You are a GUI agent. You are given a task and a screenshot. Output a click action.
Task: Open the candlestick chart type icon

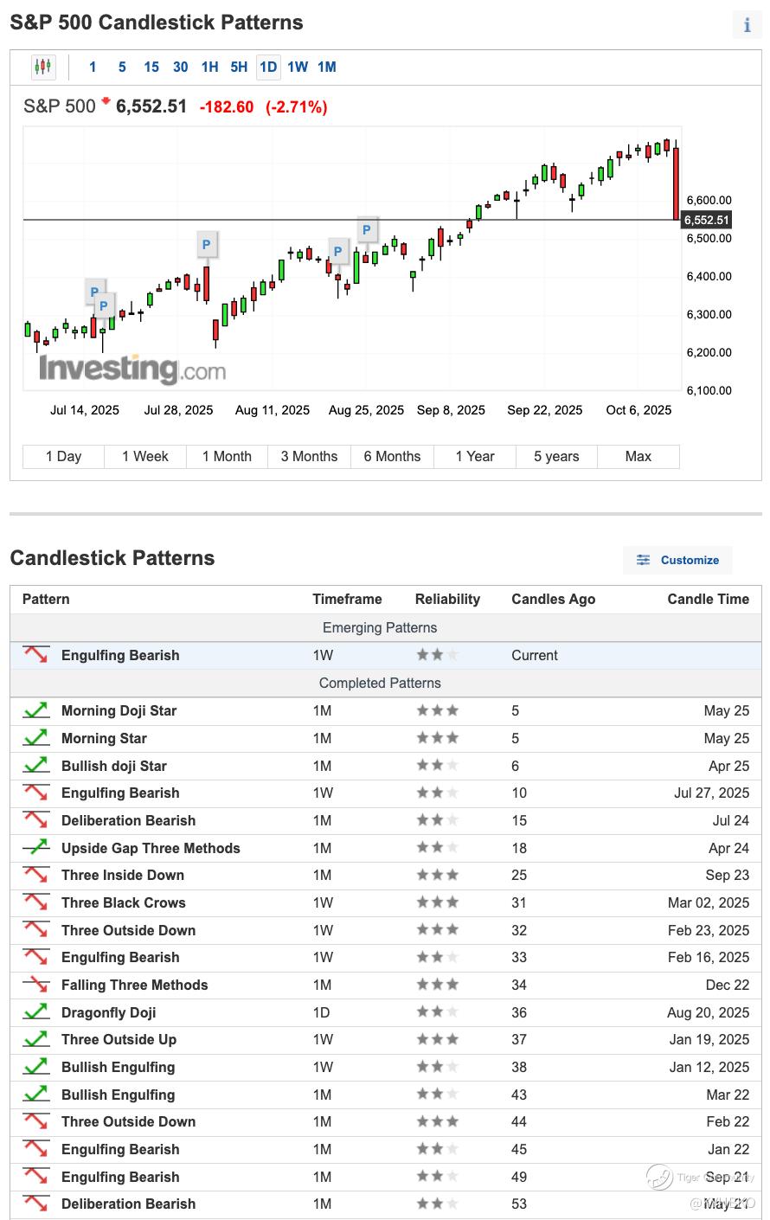(43, 67)
